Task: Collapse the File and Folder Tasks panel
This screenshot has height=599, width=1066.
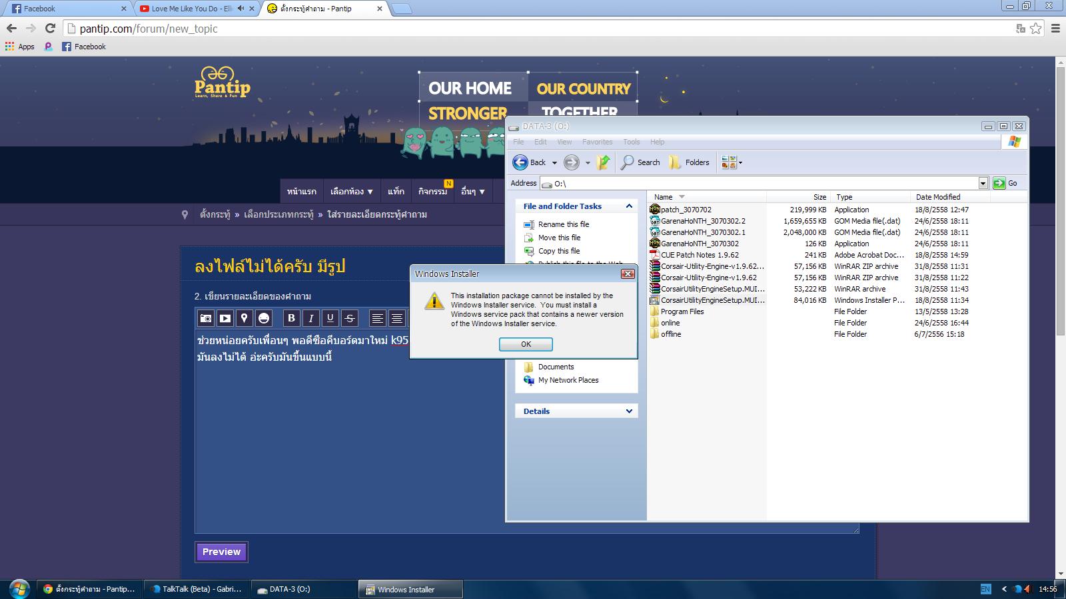Action: pyautogui.click(x=629, y=206)
